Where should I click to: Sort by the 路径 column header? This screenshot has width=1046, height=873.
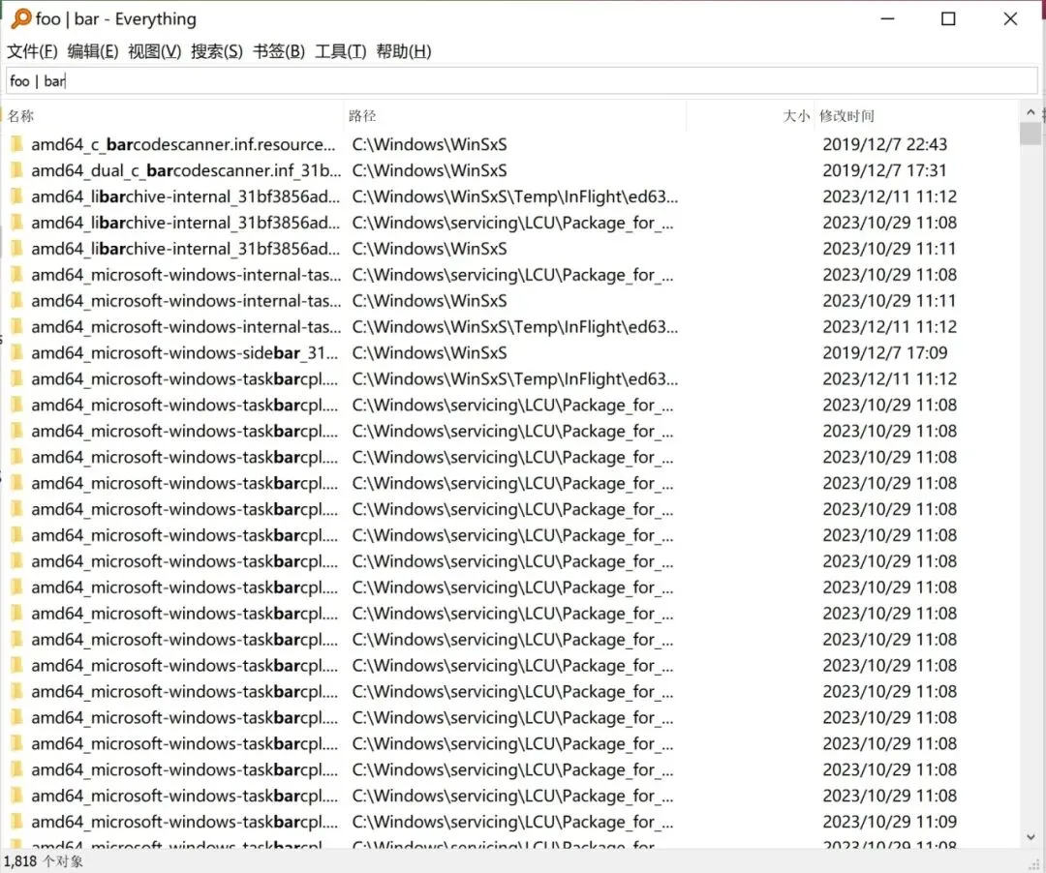click(515, 116)
